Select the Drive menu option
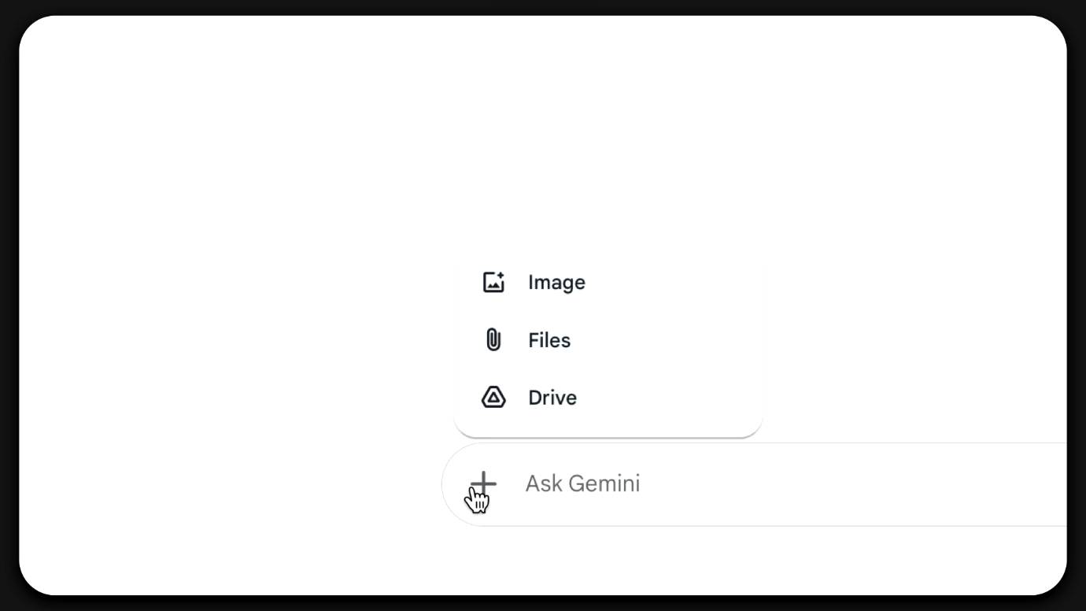1086x611 pixels. click(x=608, y=397)
